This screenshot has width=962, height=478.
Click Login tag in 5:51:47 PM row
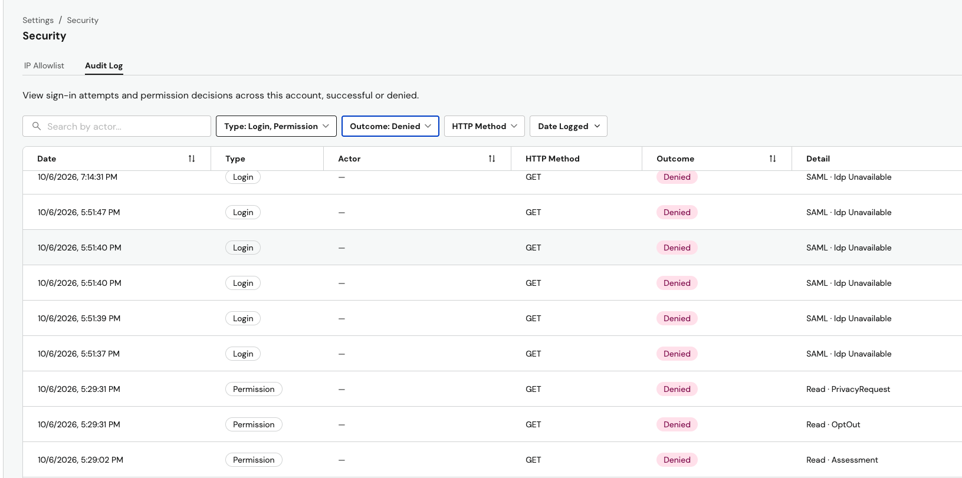tap(243, 212)
